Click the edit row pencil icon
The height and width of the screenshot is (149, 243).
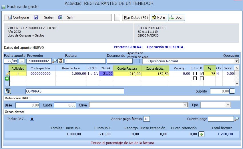click(7, 74)
